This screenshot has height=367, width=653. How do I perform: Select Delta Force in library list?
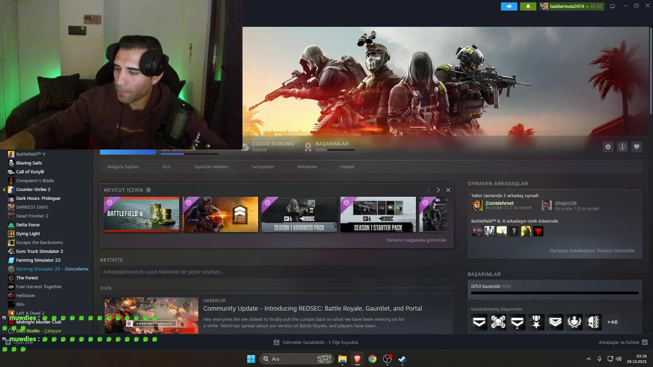tap(28, 225)
